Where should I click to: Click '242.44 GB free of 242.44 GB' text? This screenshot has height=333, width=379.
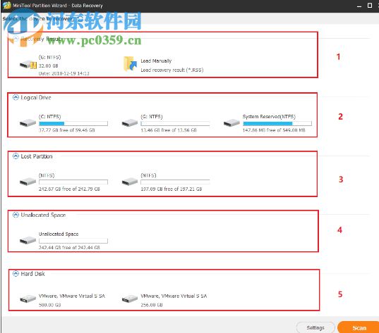(69, 248)
